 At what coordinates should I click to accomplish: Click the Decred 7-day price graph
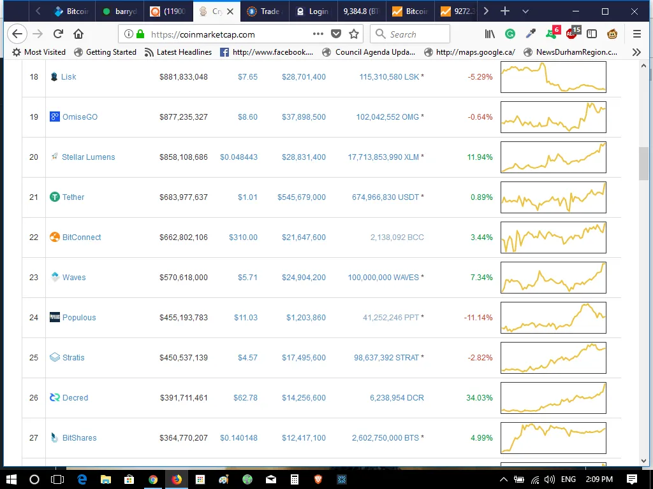click(x=553, y=398)
